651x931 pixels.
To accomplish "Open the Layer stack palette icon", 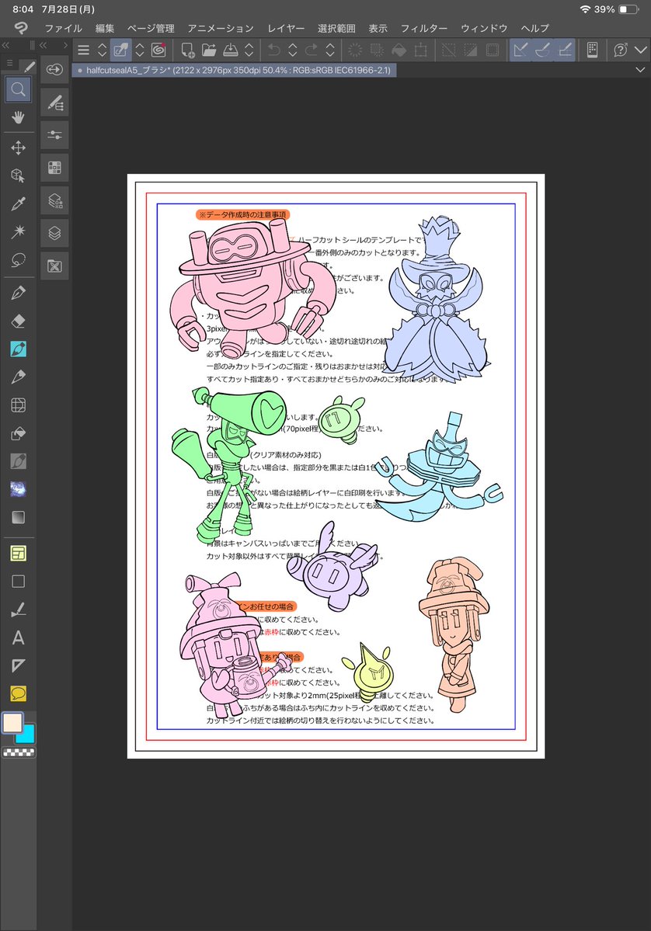I will tap(54, 234).
